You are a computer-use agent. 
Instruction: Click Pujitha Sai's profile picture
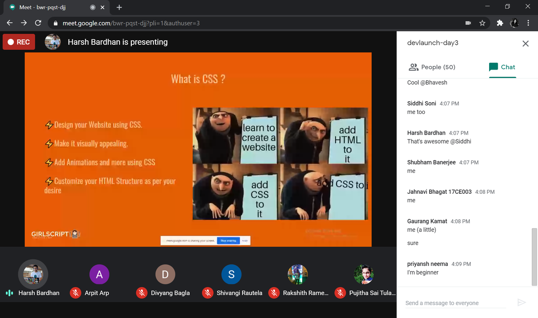click(364, 274)
